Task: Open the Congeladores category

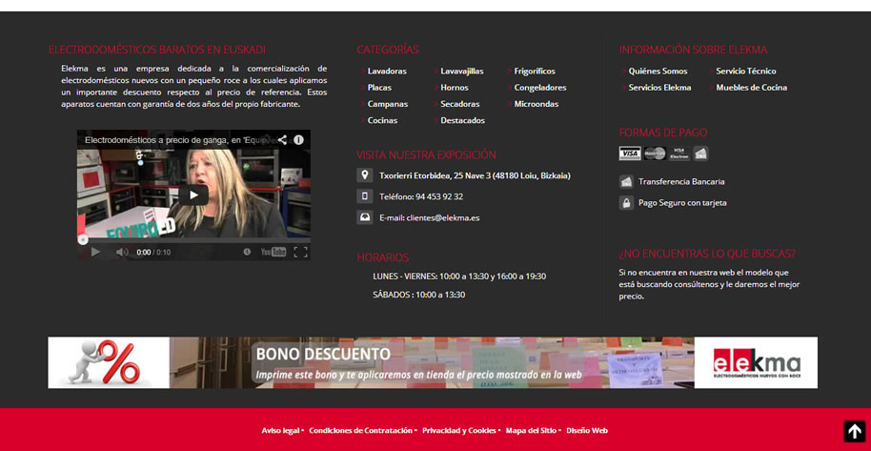Action: click(x=540, y=88)
